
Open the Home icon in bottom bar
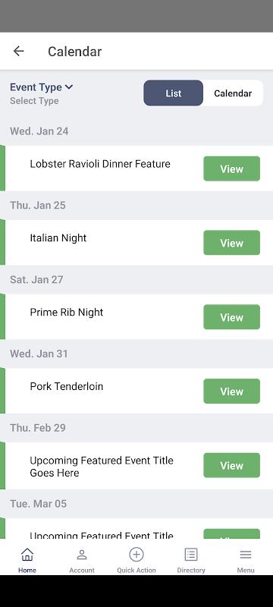(27, 555)
